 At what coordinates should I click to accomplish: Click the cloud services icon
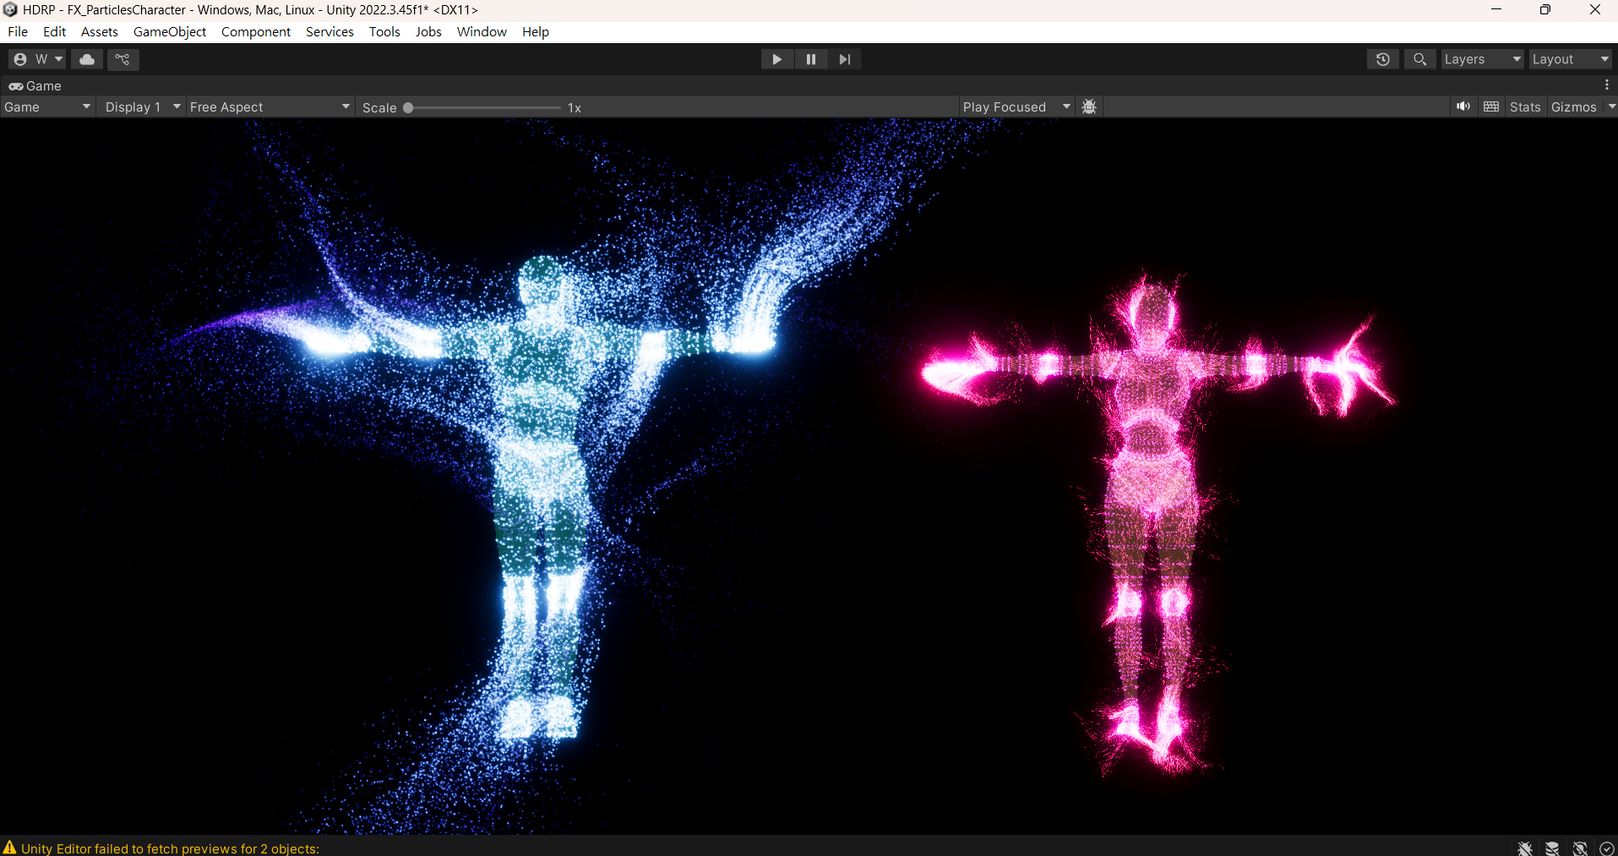tap(87, 59)
